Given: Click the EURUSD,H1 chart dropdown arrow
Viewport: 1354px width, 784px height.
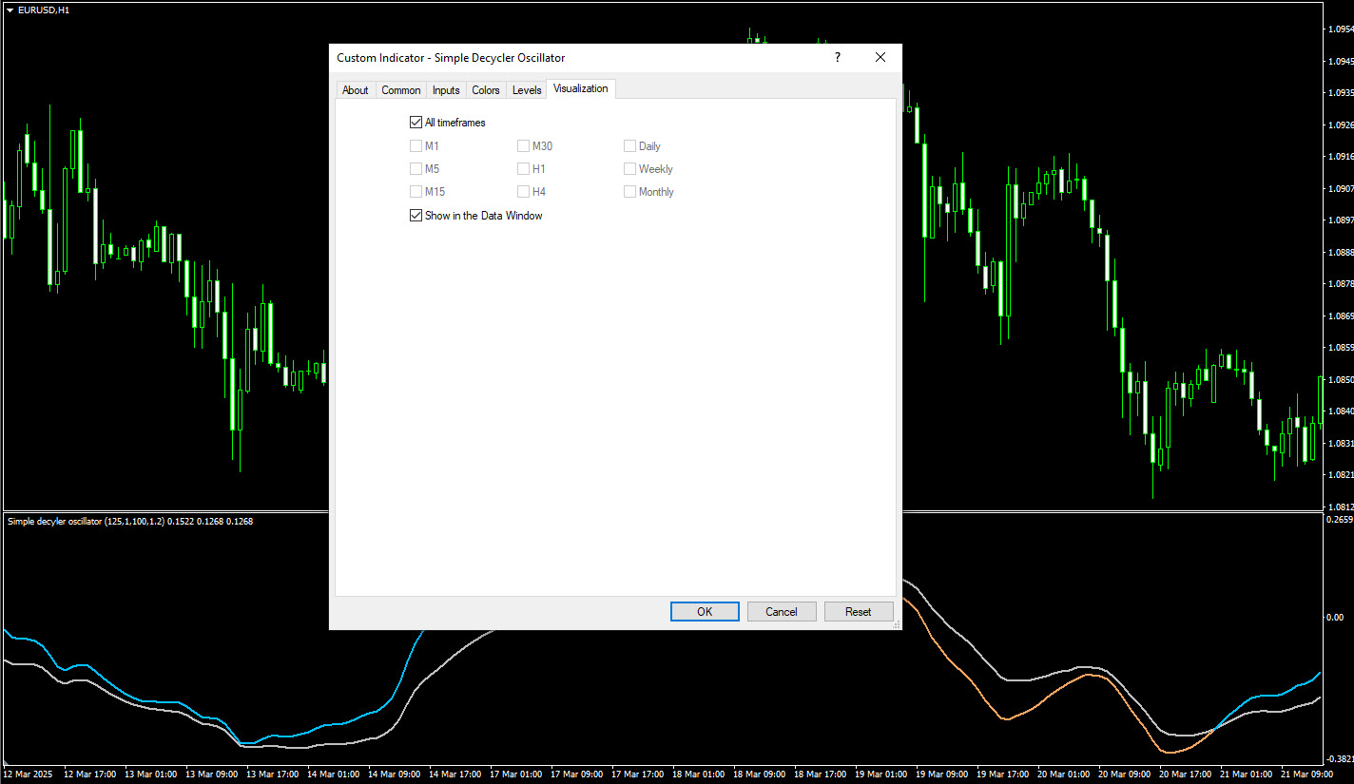Looking at the screenshot, I should [x=10, y=10].
